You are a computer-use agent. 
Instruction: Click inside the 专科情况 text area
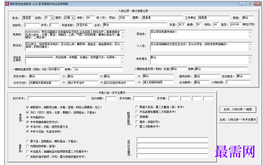[x=199, y=60]
